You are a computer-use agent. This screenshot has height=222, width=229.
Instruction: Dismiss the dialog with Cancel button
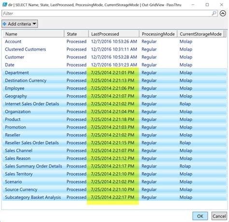pos(219,216)
